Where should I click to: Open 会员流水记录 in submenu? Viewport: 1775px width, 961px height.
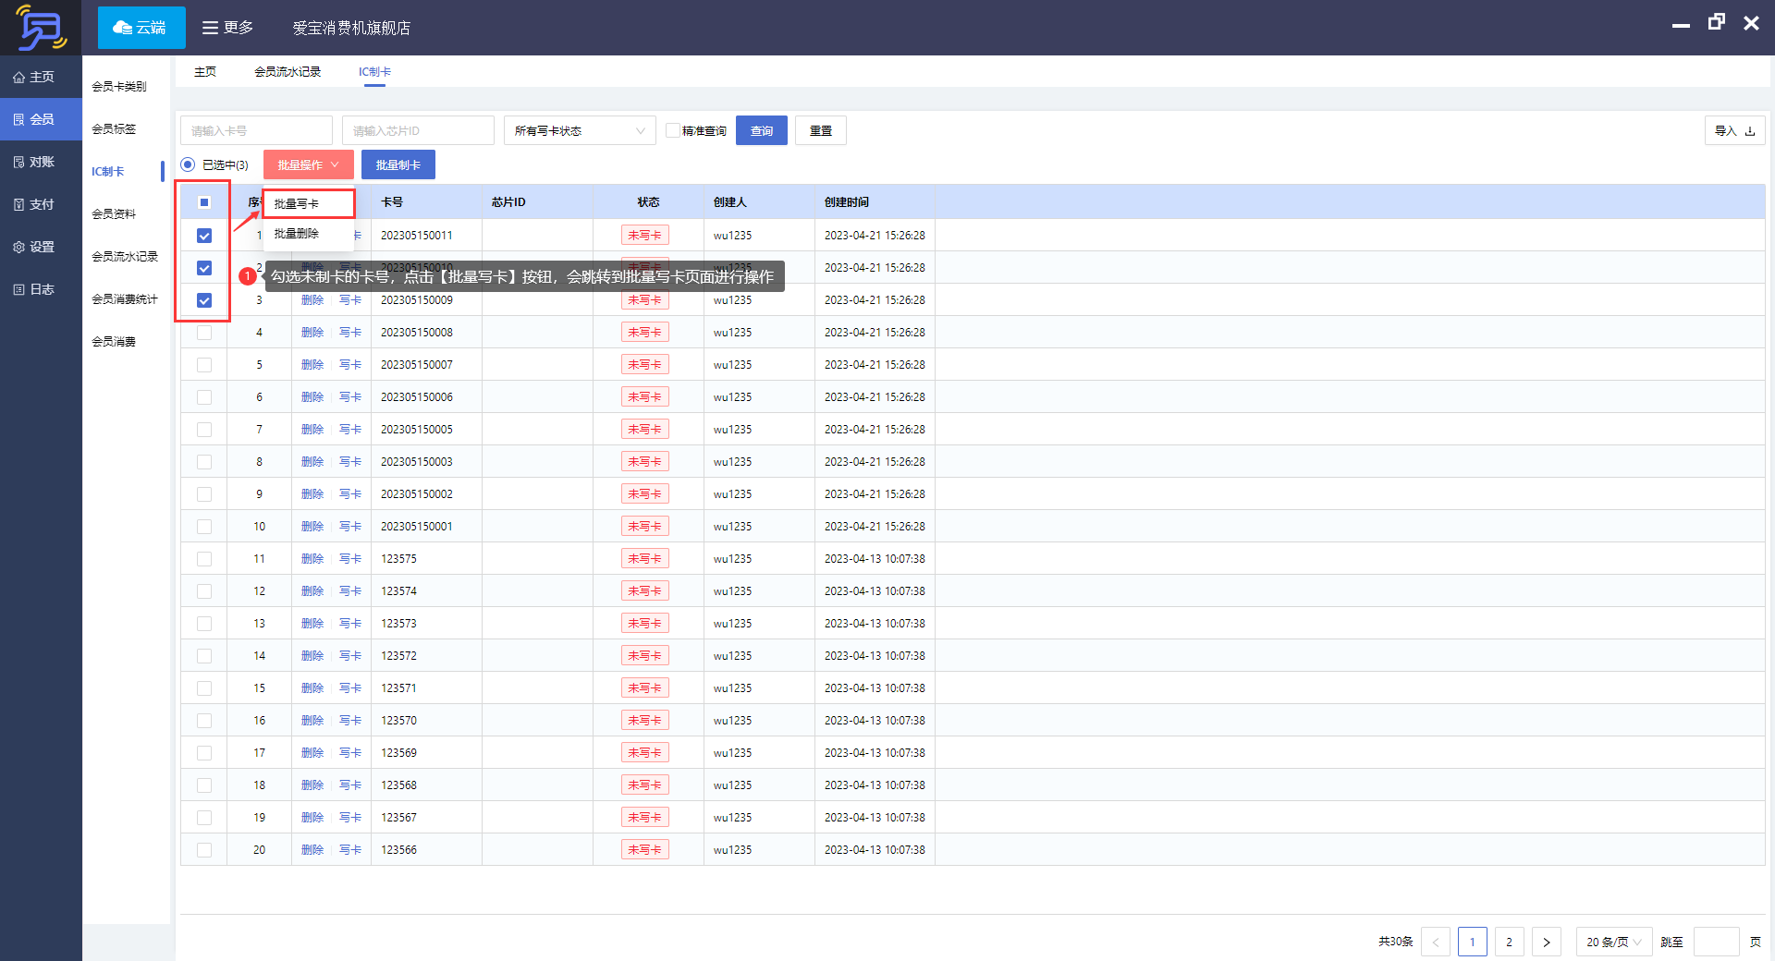click(125, 256)
